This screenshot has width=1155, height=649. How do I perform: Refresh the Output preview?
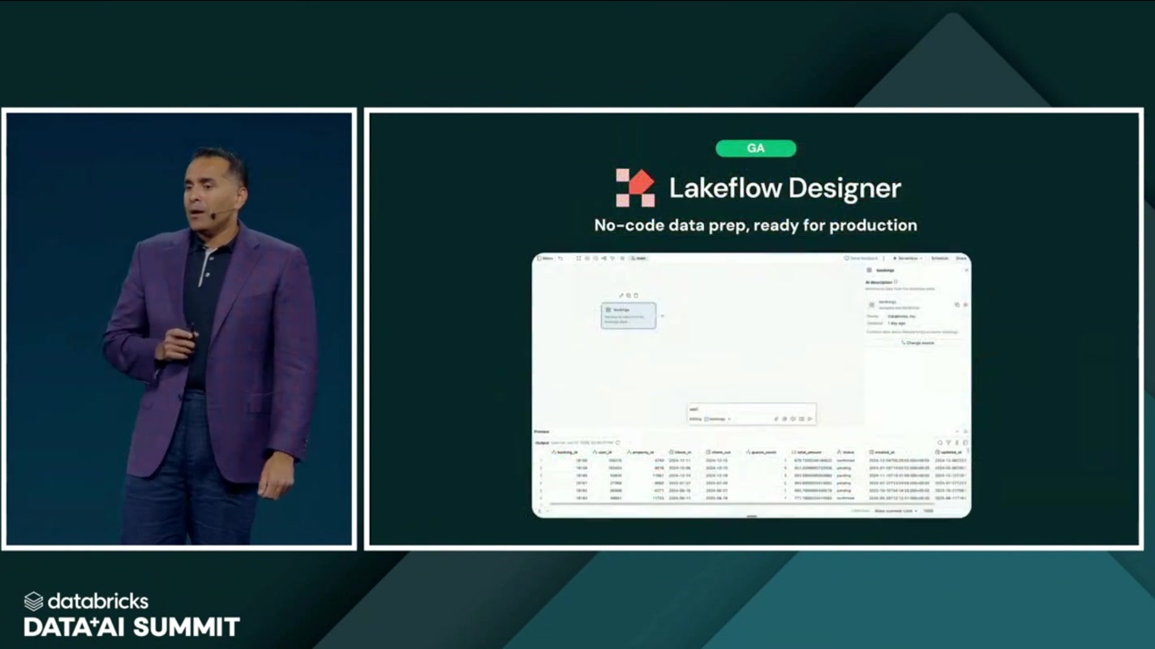[617, 443]
